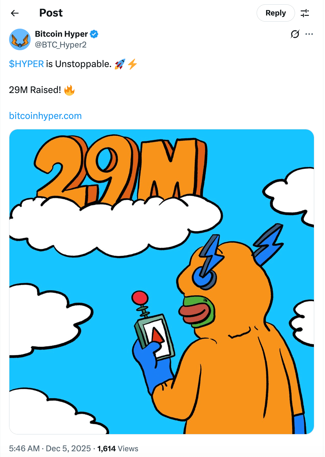Image resolution: width=325 pixels, height=457 pixels.
Task: Open the 29M cartoon image full screen
Action: tap(162, 281)
